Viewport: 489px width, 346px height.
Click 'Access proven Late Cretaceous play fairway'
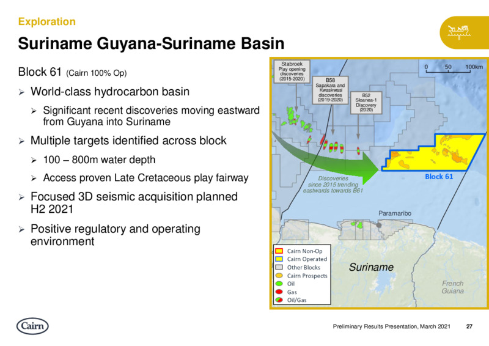[145, 178]
